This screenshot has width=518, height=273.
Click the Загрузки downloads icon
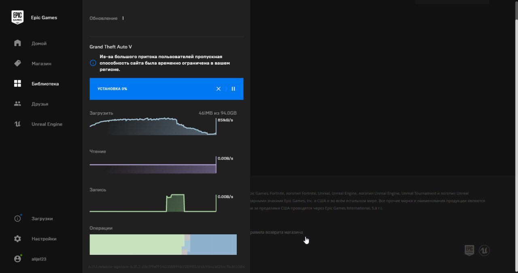(x=17, y=218)
